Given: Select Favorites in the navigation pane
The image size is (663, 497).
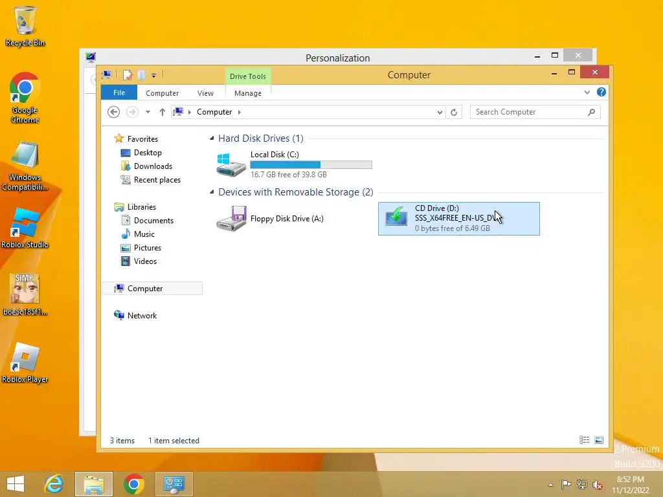Looking at the screenshot, I should (x=142, y=139).
